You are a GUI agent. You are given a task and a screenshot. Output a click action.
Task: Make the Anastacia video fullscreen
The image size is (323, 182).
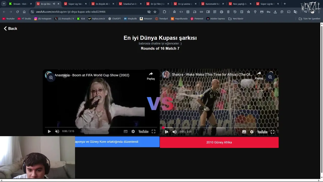point(153,131)
